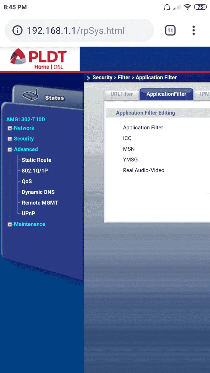Image resolution: width=210 pixels, height=373 pixels.
Task: Switch to the ApplicationFilter tab
Action: point(166,94)
